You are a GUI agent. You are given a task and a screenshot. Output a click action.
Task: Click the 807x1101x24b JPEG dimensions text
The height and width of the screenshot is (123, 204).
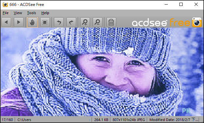pos(129,120)
